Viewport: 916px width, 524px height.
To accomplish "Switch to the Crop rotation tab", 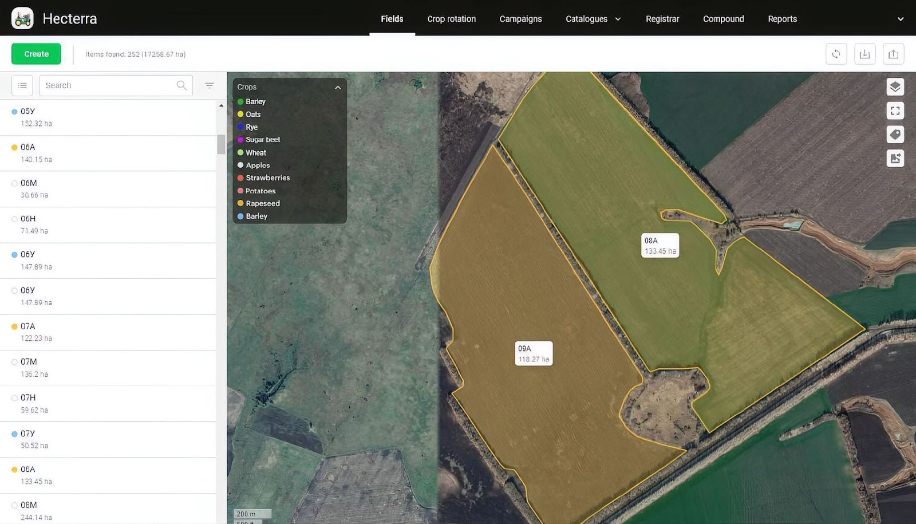I will click(x=451, y=19).
